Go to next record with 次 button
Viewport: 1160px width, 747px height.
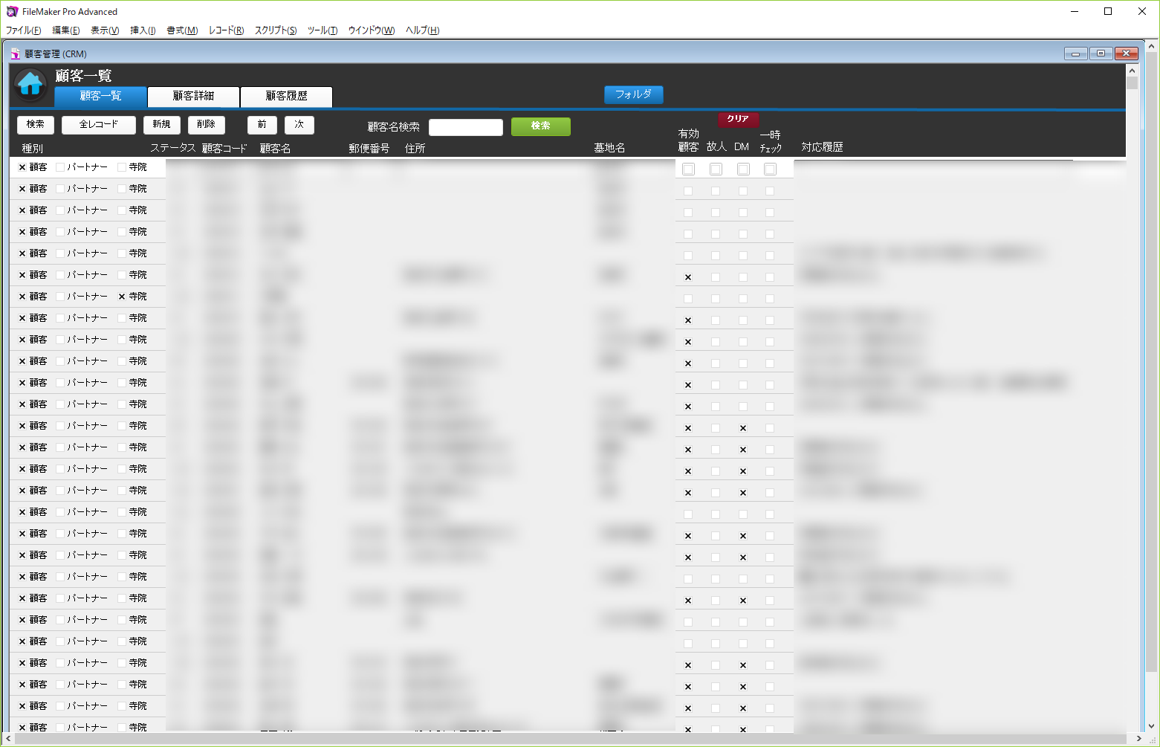pos(299,125)
